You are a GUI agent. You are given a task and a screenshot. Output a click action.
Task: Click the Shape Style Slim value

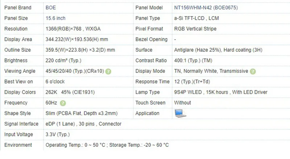point(81,113)
